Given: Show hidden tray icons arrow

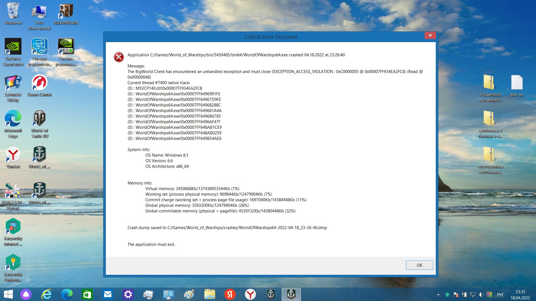Looking at the screenshot, I should (438, 295).
